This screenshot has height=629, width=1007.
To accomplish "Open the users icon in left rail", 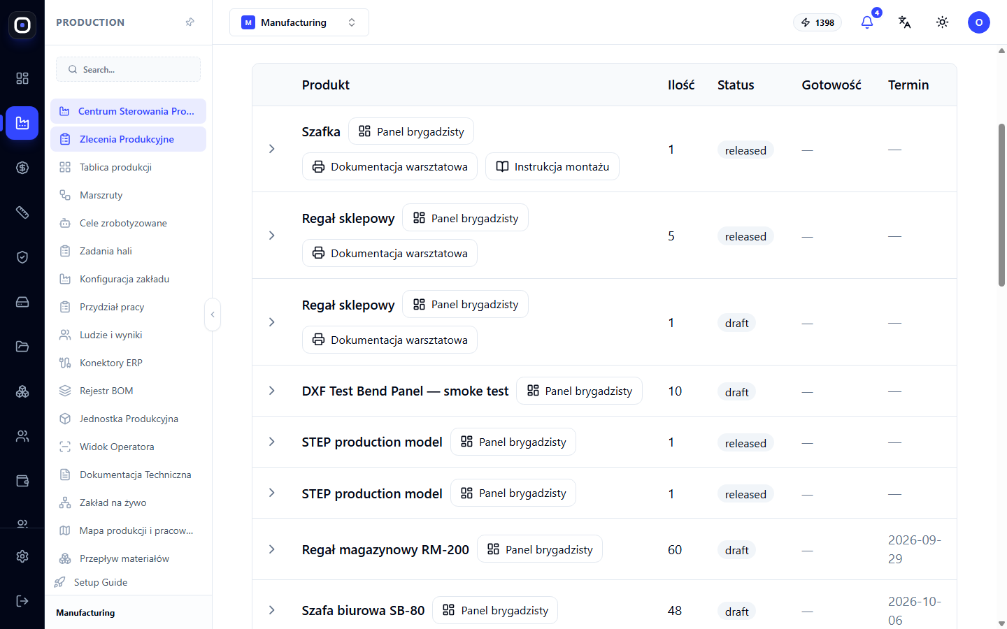I will point(22,436).
